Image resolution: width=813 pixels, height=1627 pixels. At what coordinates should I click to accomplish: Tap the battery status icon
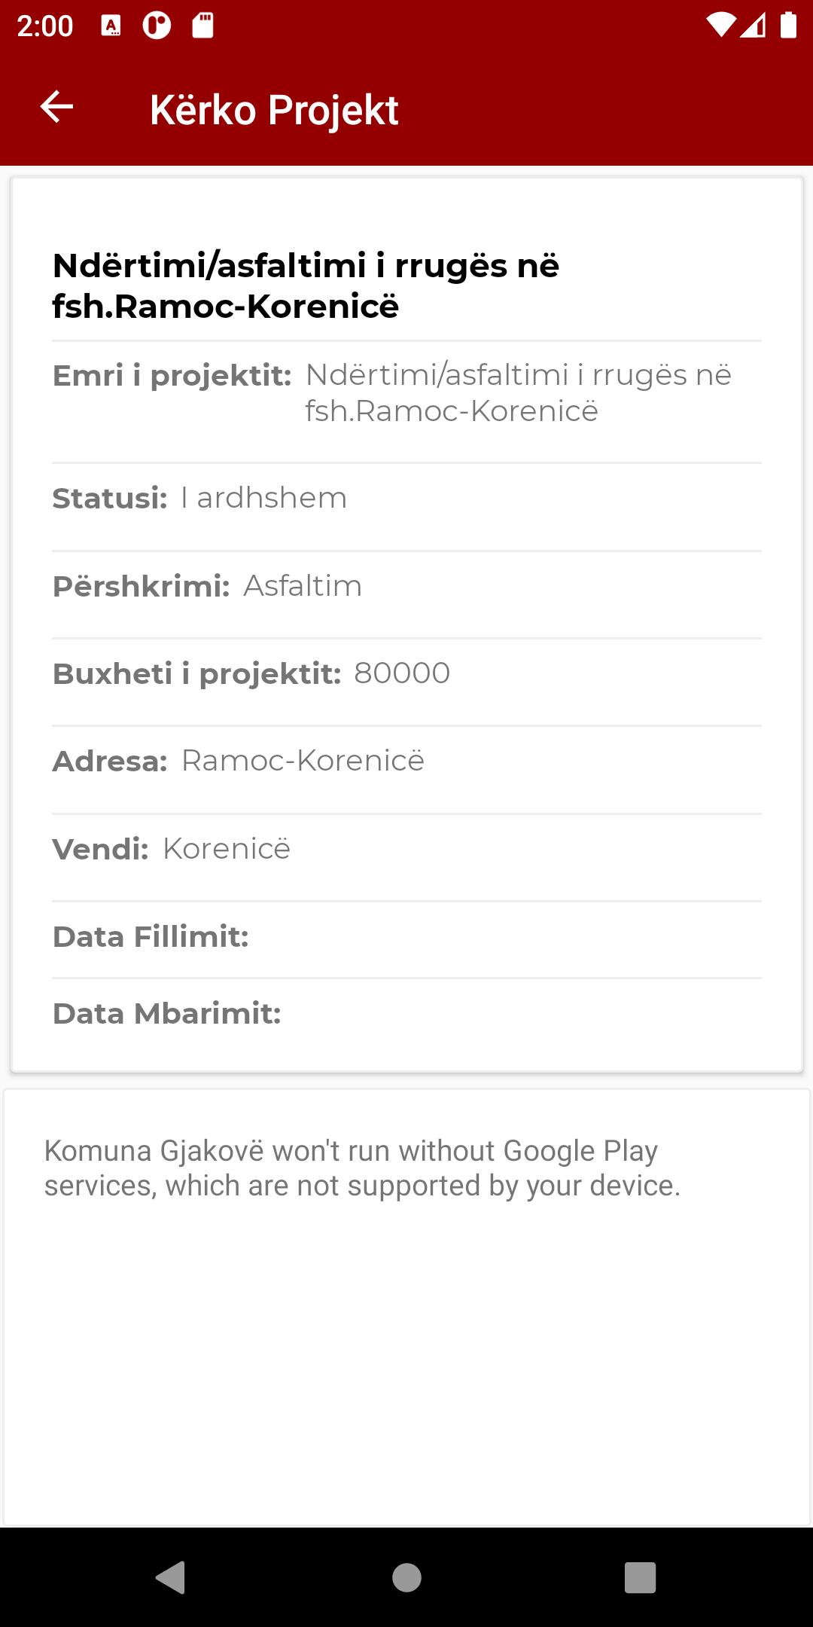pos(788,25)
